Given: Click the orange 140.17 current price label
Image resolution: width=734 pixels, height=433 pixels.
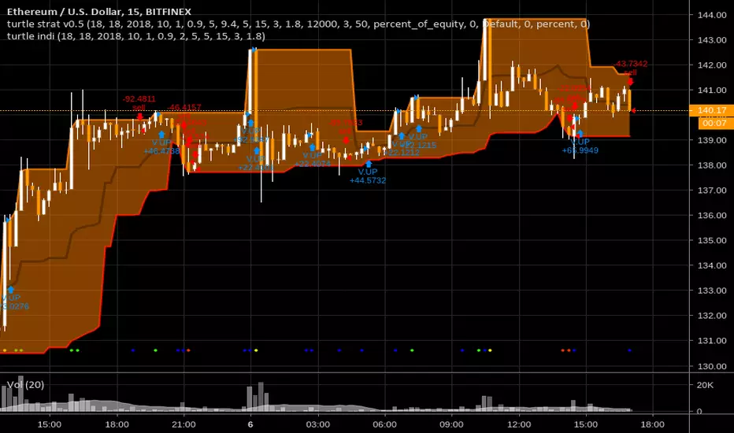Looking at the screenshot, I should click(712, 110).
